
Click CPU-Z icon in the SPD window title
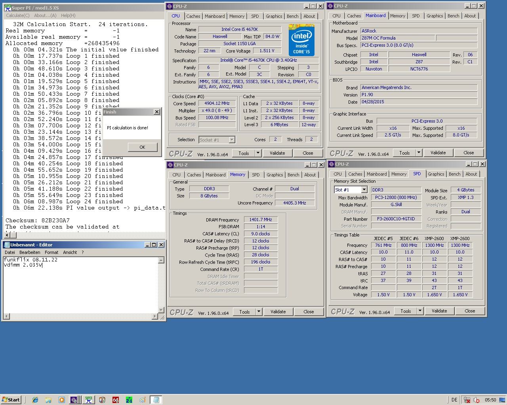coord(332,164)
